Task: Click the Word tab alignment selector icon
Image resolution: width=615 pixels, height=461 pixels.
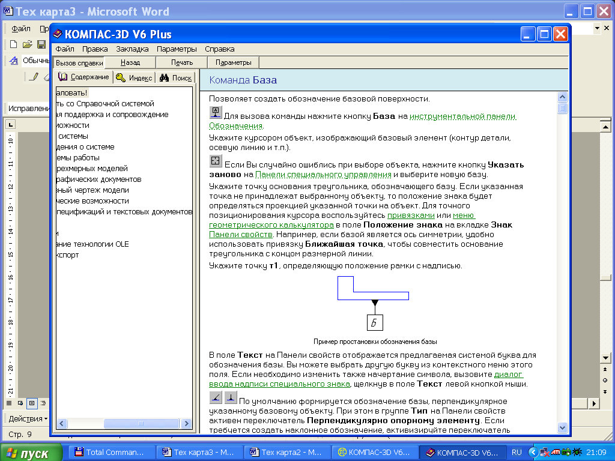Action: pyautogui.click(x=11, y=125)
